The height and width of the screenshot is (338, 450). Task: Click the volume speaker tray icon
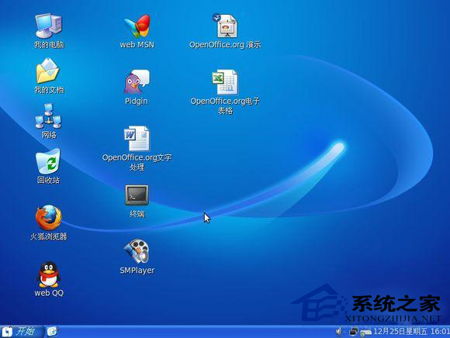coord(338,332)
